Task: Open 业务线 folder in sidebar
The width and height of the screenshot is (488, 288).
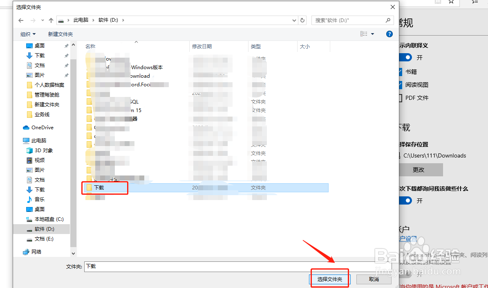Action: tap(42, 114)
